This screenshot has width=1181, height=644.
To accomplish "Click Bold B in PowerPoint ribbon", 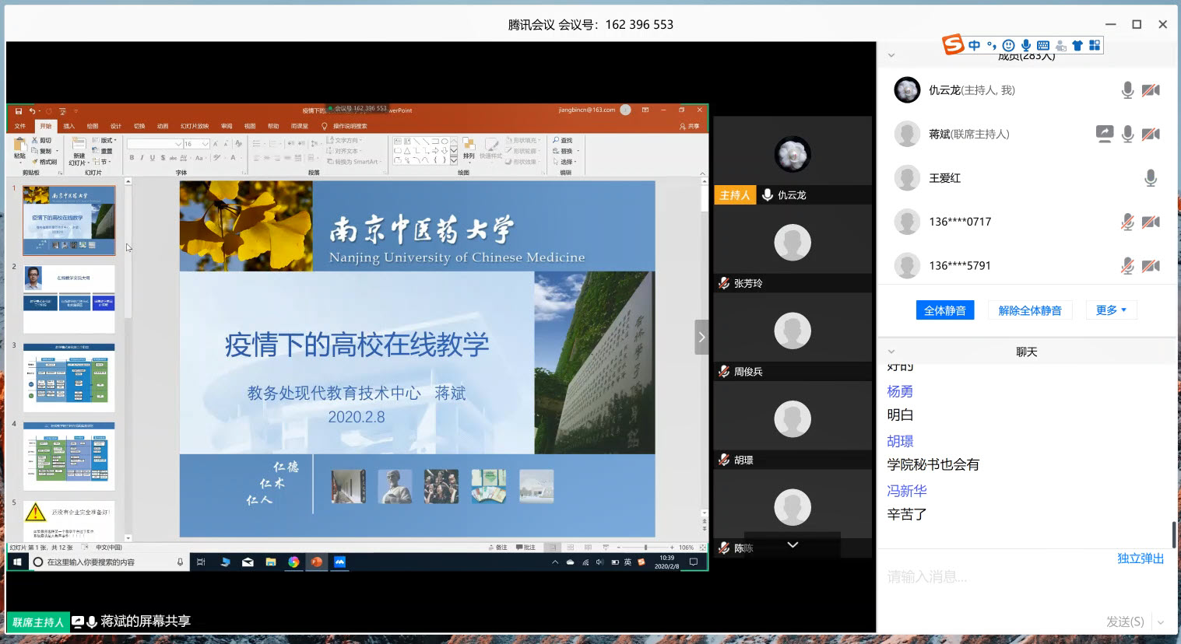I will click(132, 158).
